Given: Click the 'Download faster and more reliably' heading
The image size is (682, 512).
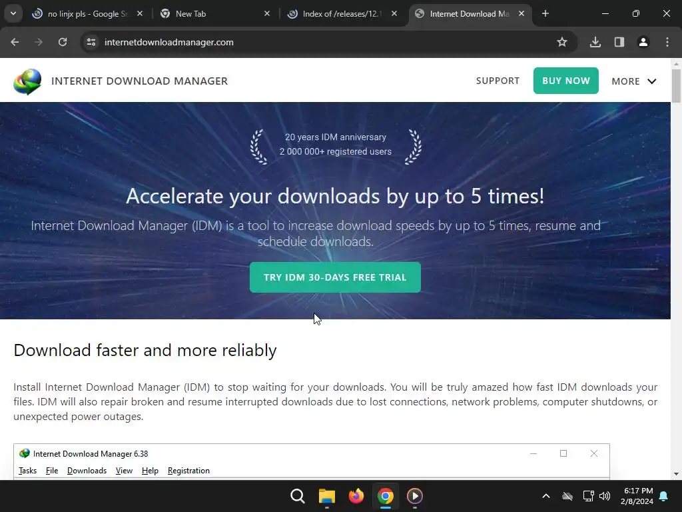Looking at the screenshot, I should [x=145, y=351].
